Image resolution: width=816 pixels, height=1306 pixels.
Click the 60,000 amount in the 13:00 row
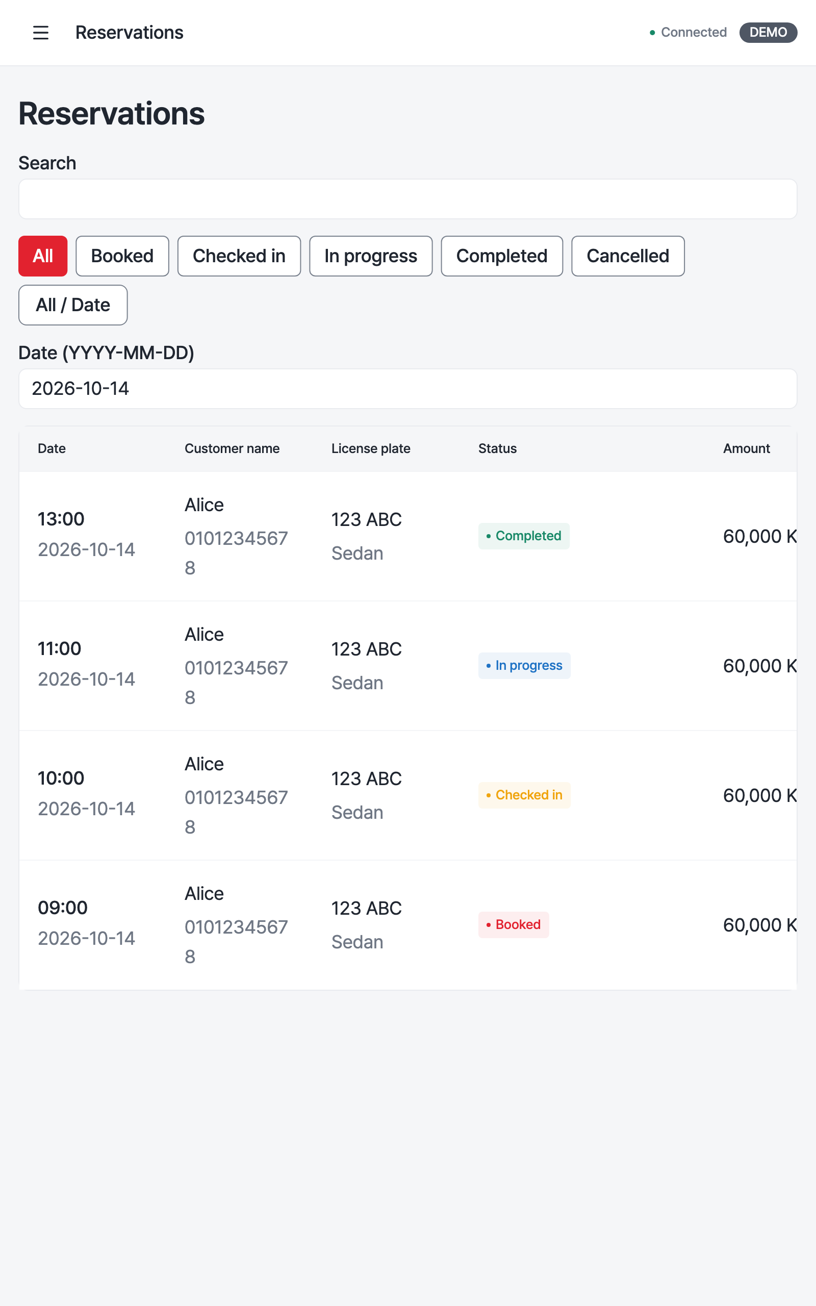(760, 537)
